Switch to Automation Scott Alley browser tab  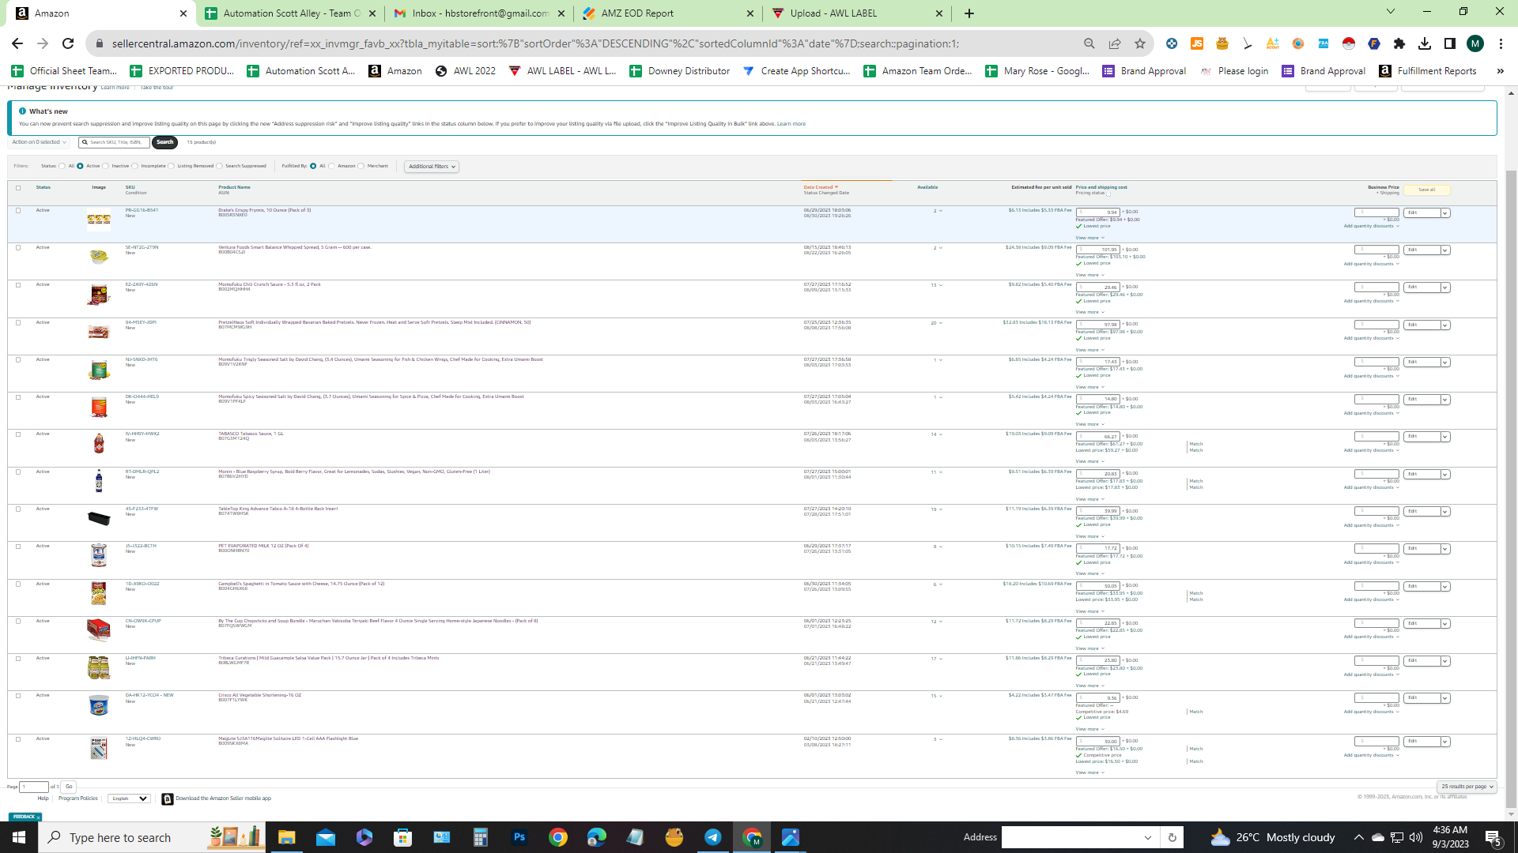[x=291, y=13]
